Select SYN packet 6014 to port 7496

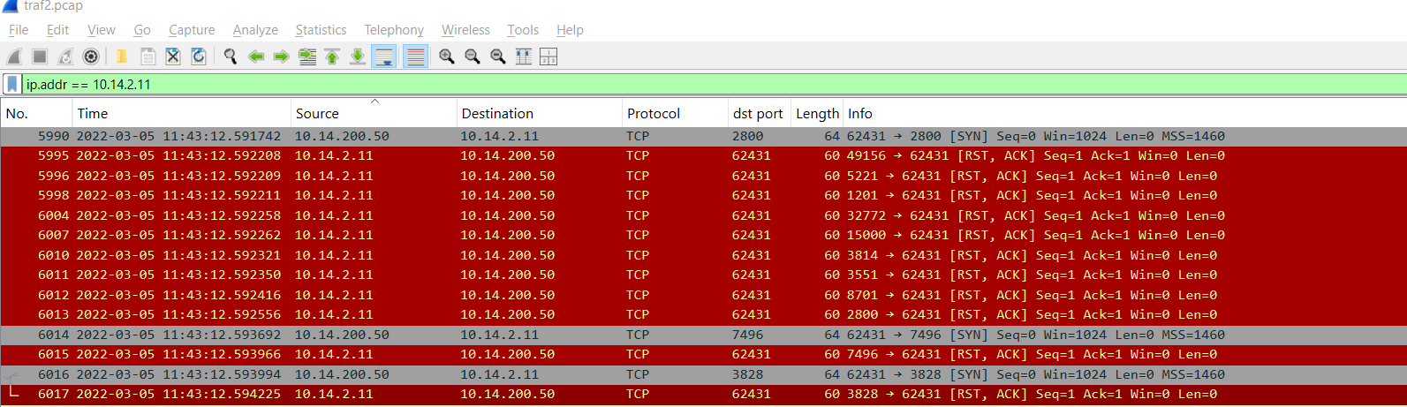703,335
